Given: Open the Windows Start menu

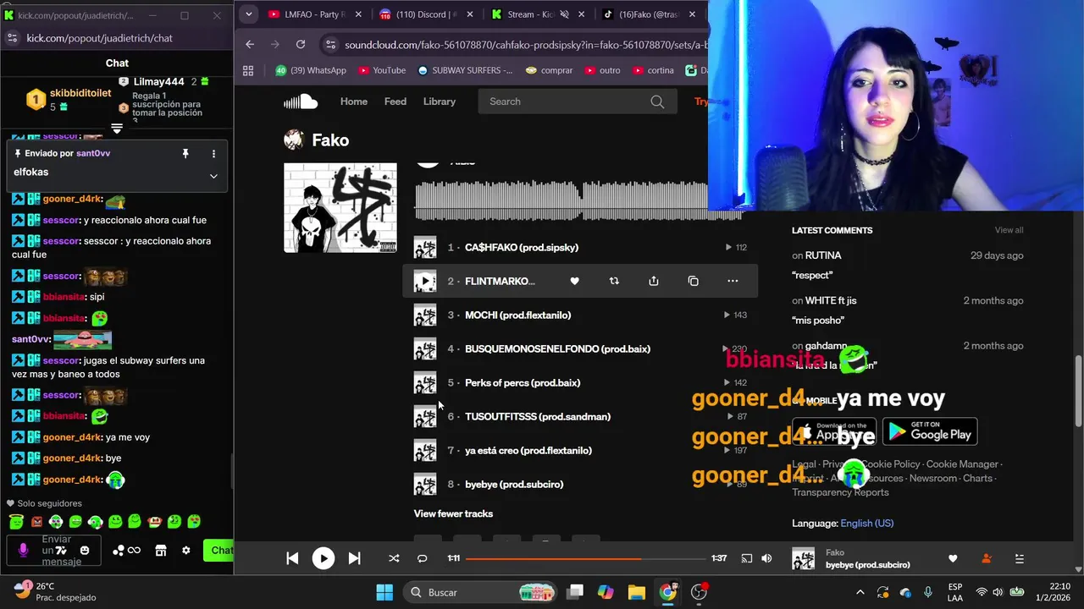Looking at the screenshot, I should pos(384,592).
